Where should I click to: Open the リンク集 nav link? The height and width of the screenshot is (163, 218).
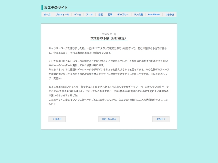138,14
